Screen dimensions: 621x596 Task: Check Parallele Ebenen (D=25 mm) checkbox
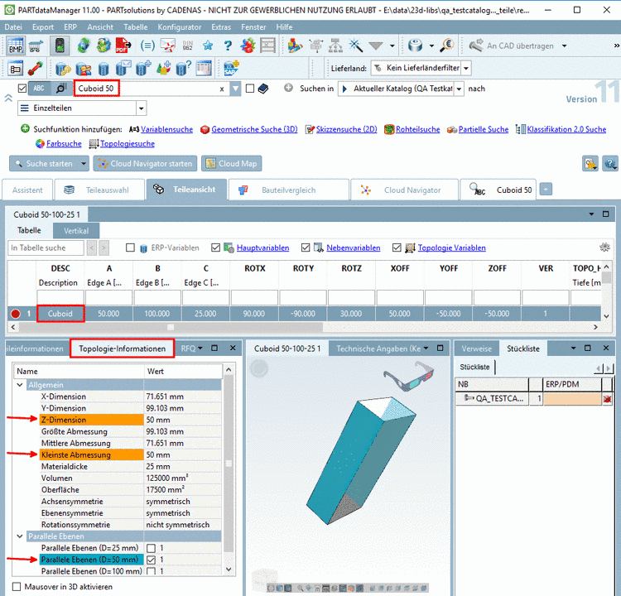coord(151,548)
